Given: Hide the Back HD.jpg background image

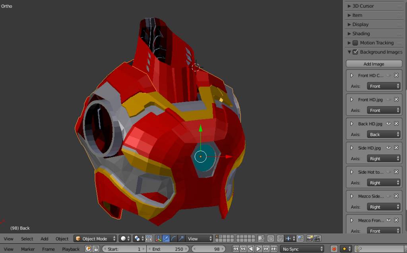Looking at the screenshot, I should pyautogui.click(x=388, y=123).
